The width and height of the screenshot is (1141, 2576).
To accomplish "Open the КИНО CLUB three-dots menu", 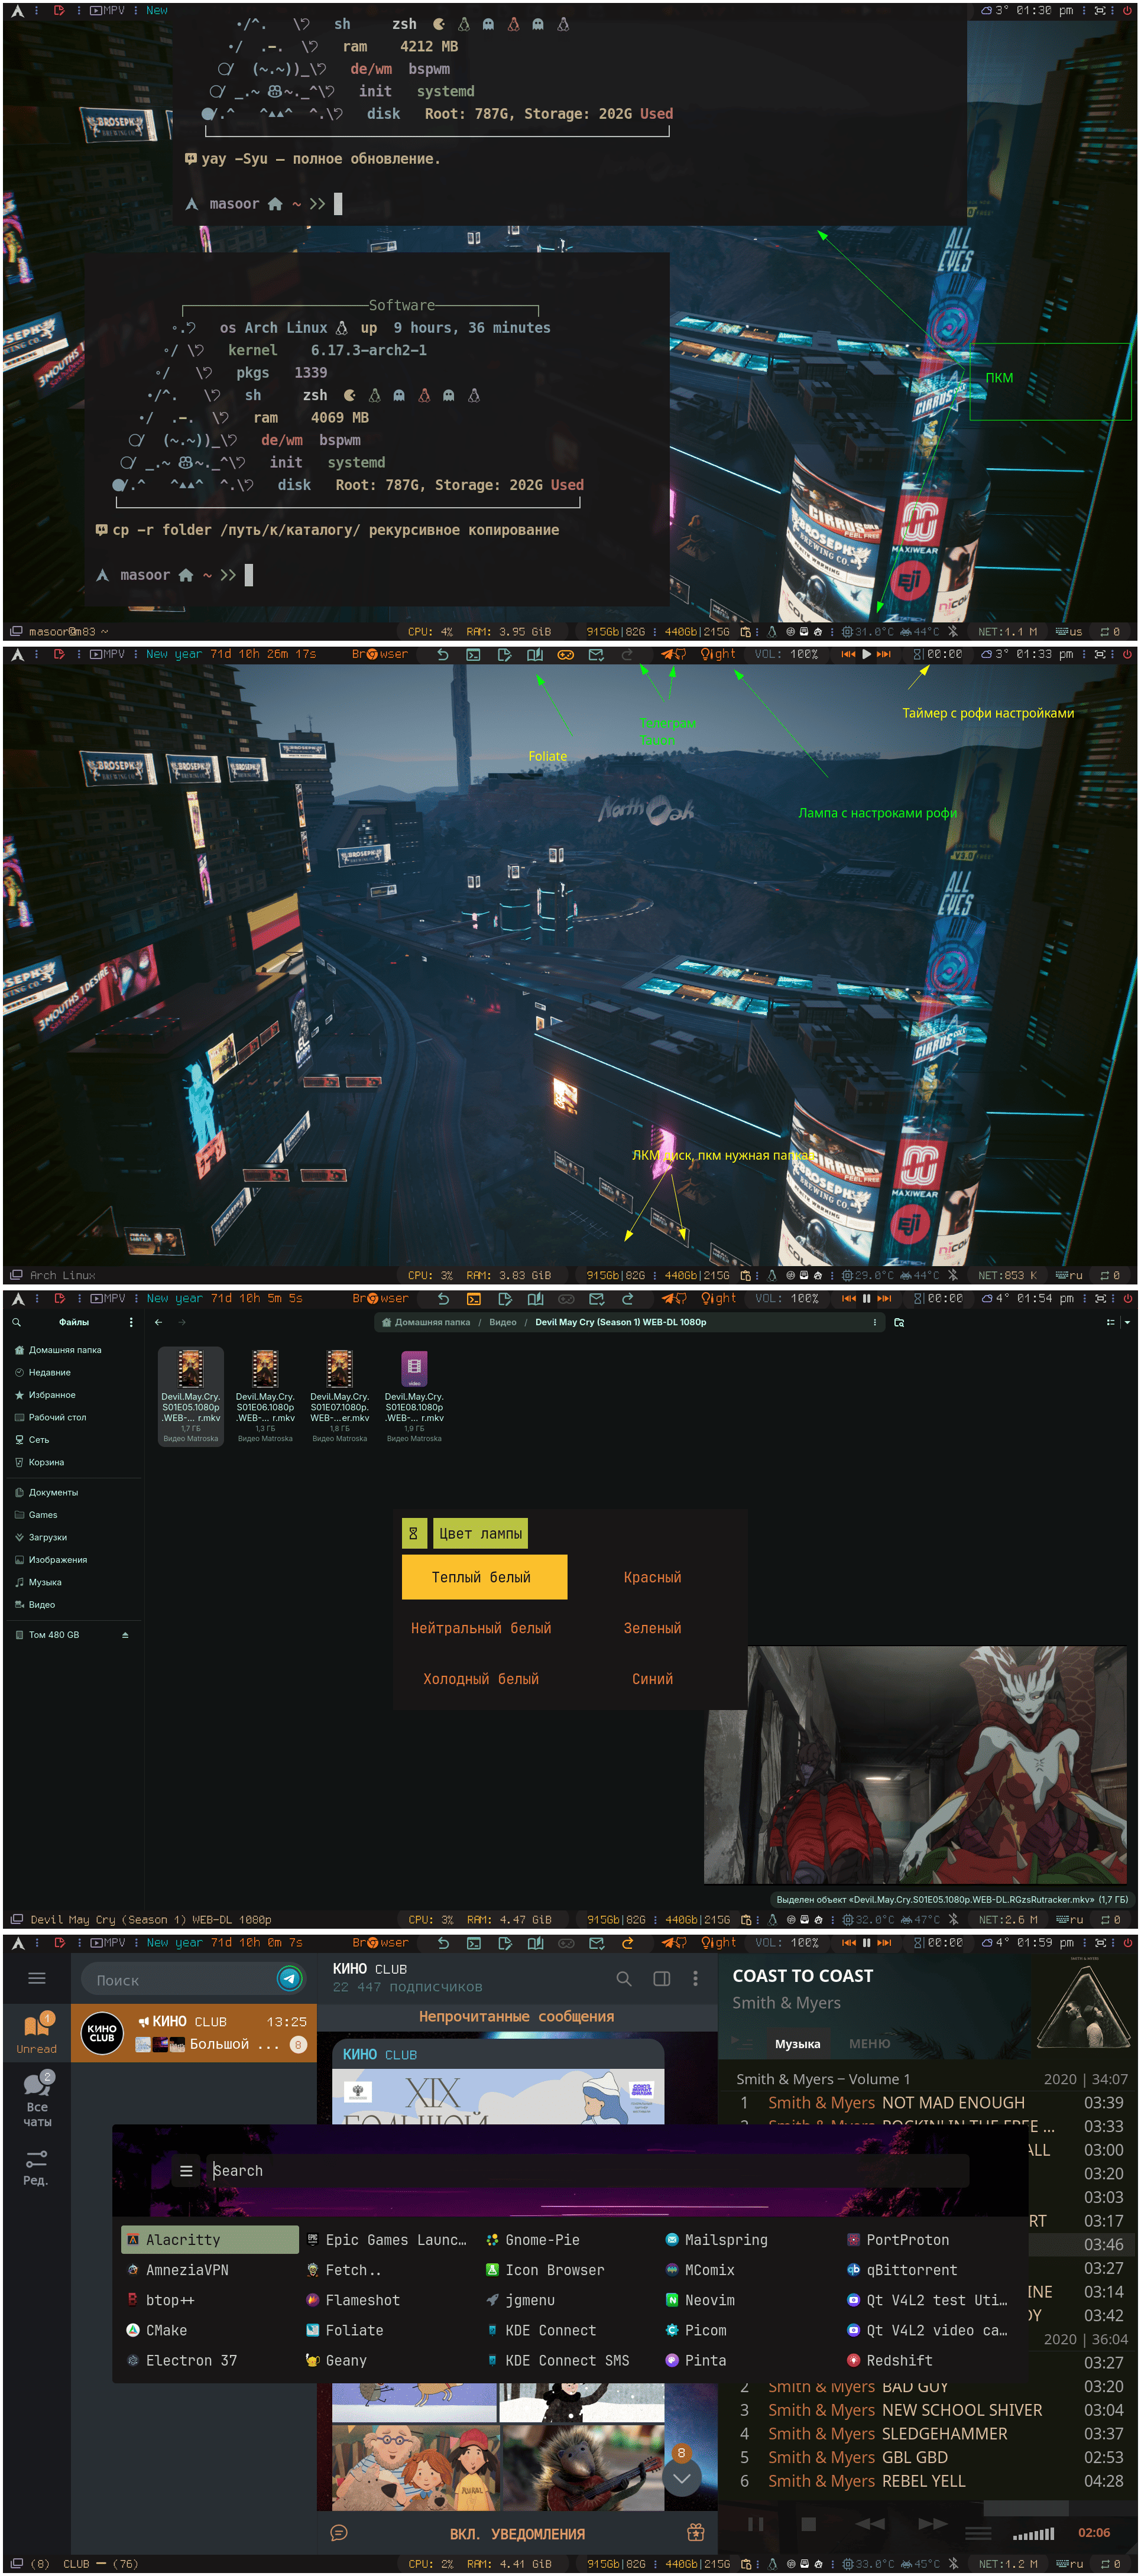I will click(695, 1979).
